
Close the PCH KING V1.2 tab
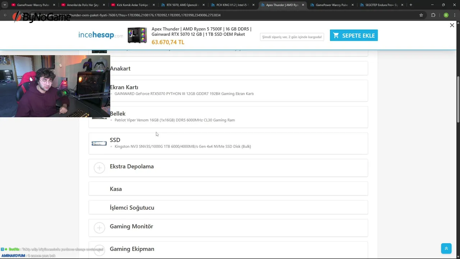click(x=253, y=5)
